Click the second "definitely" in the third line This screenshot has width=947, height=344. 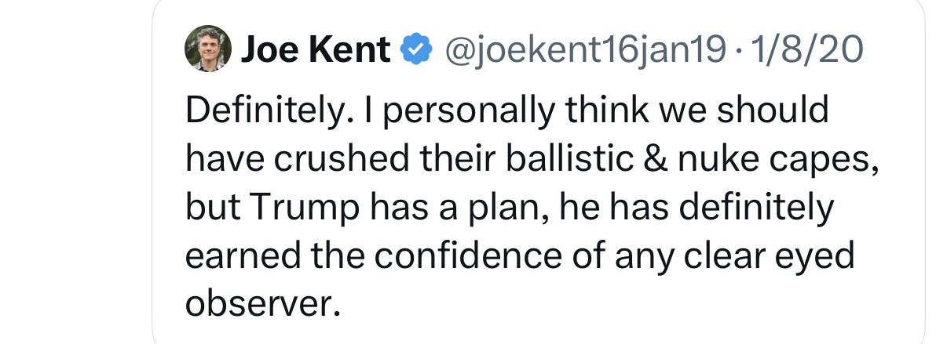[x=755, y=208]
